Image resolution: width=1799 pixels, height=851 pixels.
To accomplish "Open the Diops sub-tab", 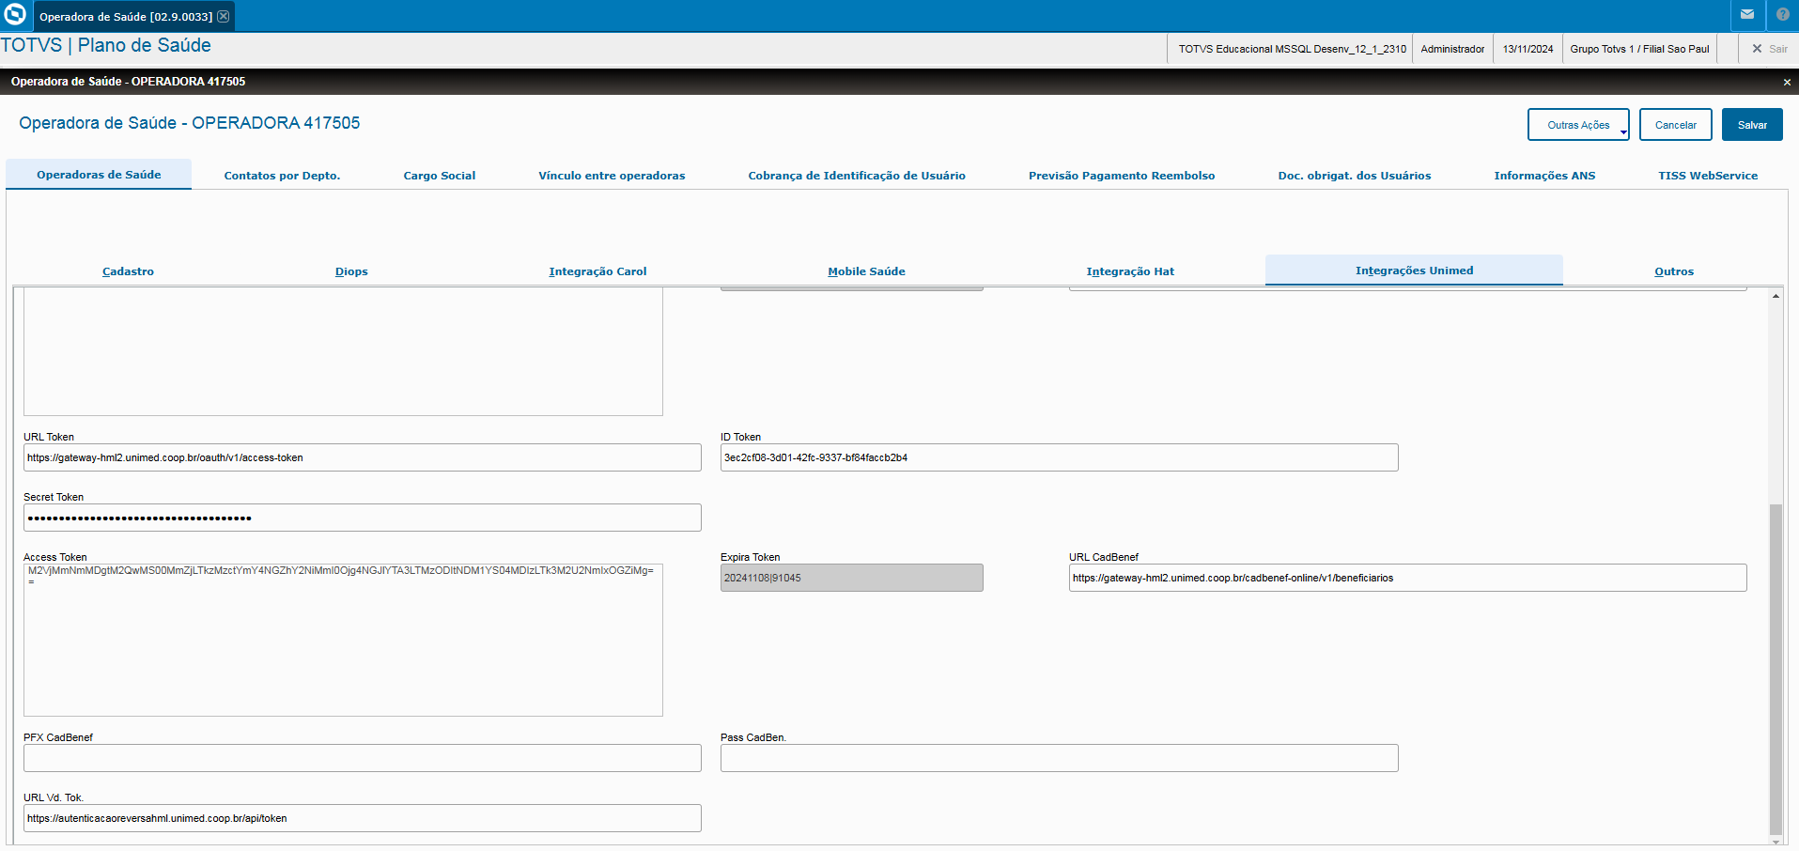I will [x=351, y=271].
